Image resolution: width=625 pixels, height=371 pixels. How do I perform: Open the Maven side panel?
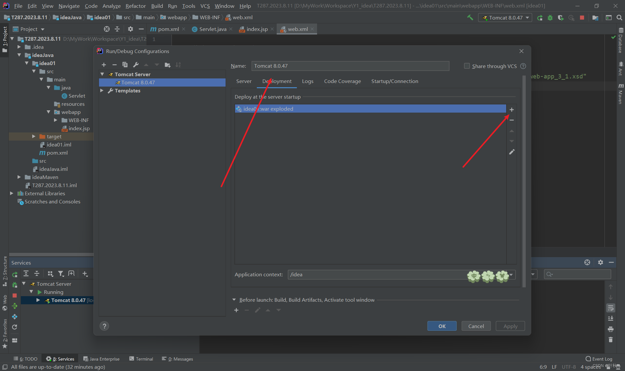click(621, 94)
